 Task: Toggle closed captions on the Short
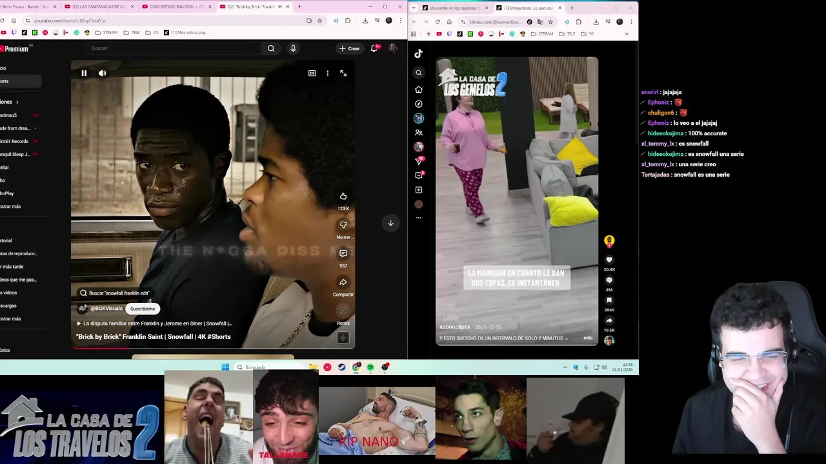click(x=312, y=73)
